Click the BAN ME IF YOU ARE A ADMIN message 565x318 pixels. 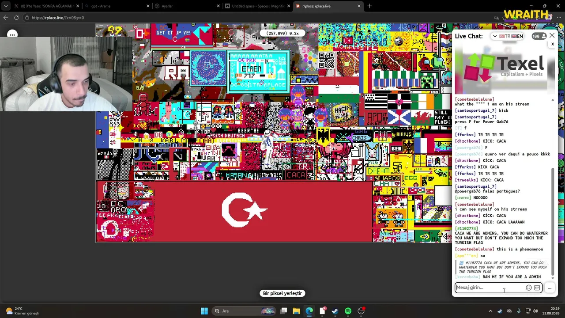coord(512,277)
